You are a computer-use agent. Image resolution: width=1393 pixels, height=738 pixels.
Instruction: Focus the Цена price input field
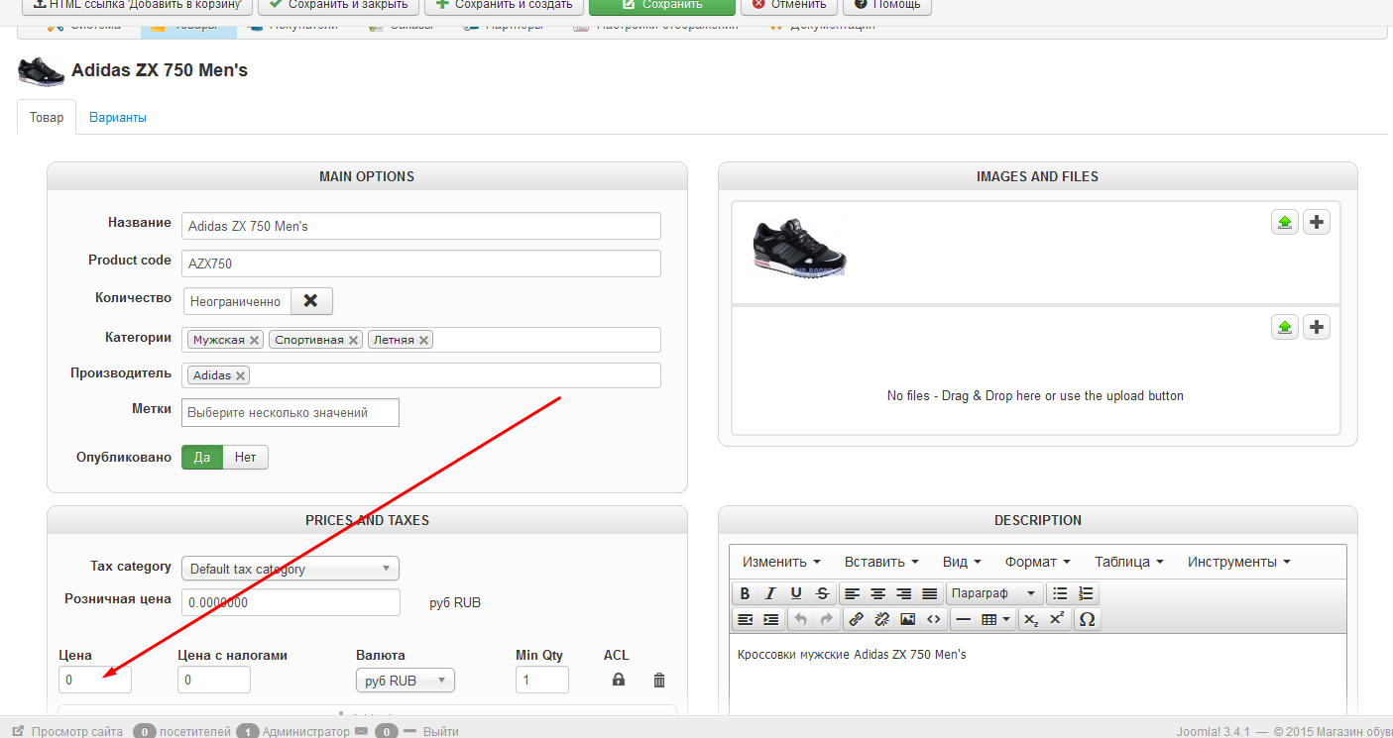(95, 681)
